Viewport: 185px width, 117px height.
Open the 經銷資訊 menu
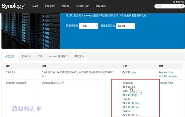pyautogui.click(x=101, y=6)
